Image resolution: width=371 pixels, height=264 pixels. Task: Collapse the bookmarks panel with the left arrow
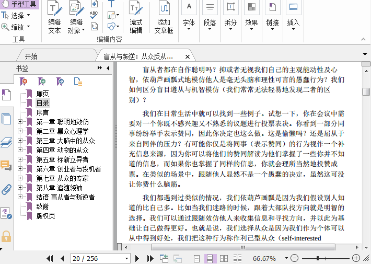108,68
